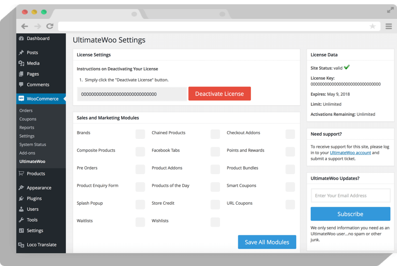The image size is (397, 266).
Task: Click the Users person icon
Action: click(x=21, y=209)
